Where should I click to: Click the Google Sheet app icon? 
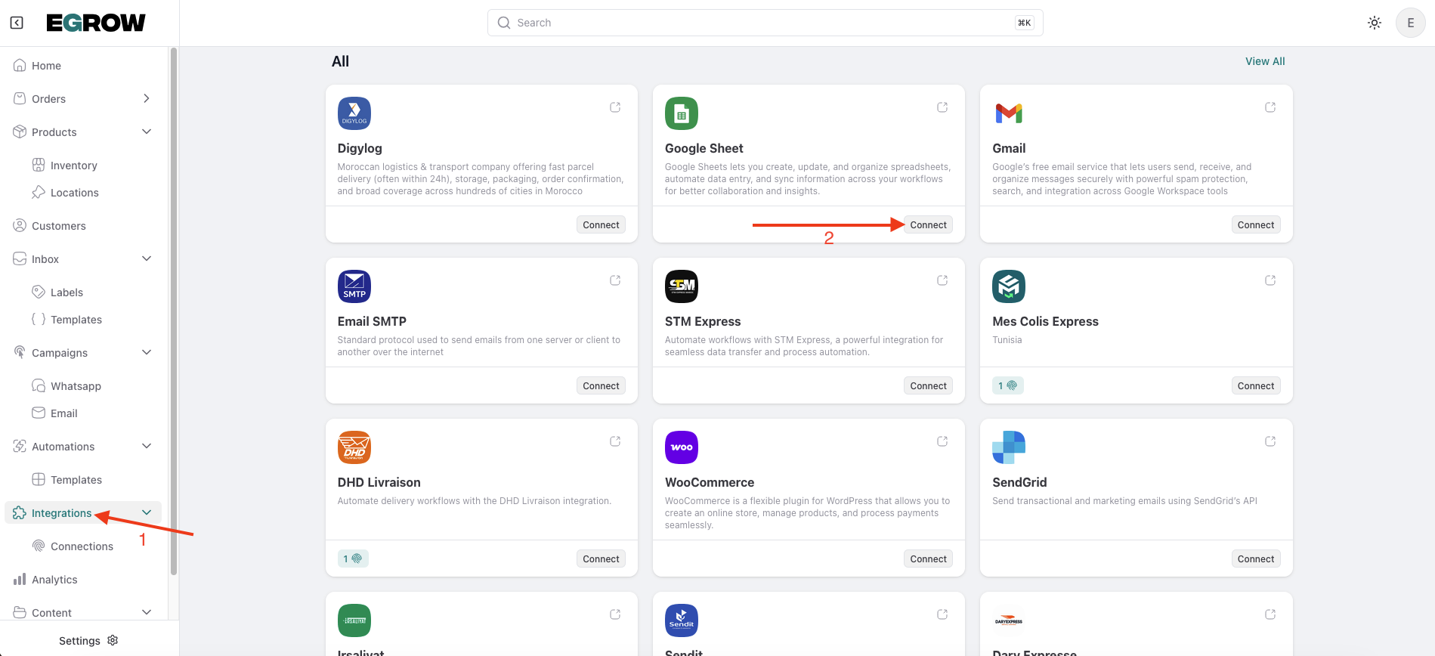pos(681,113)
